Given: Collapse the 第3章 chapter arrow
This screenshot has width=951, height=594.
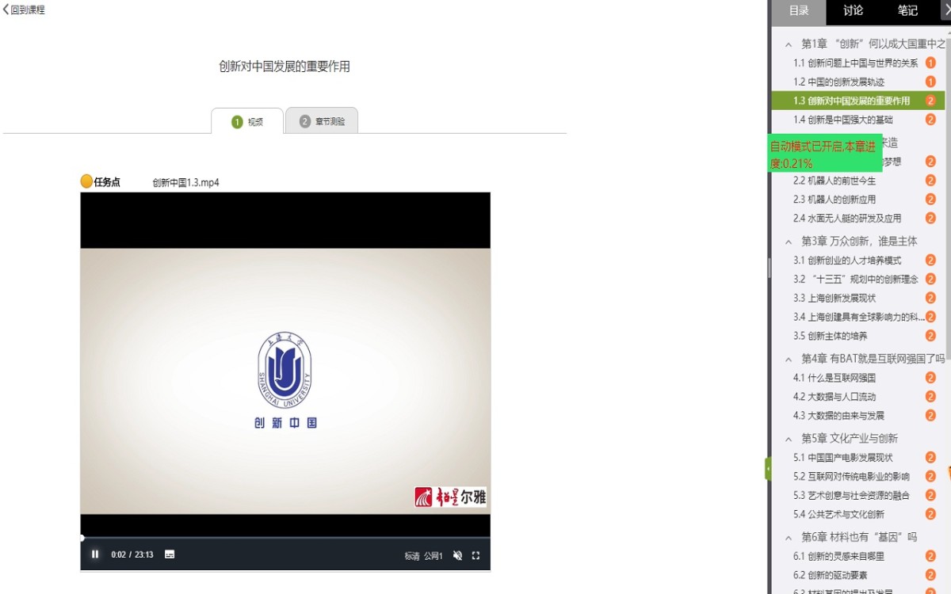Looking at the screenshot, I should pyautogui.click(x=789, y=242).
